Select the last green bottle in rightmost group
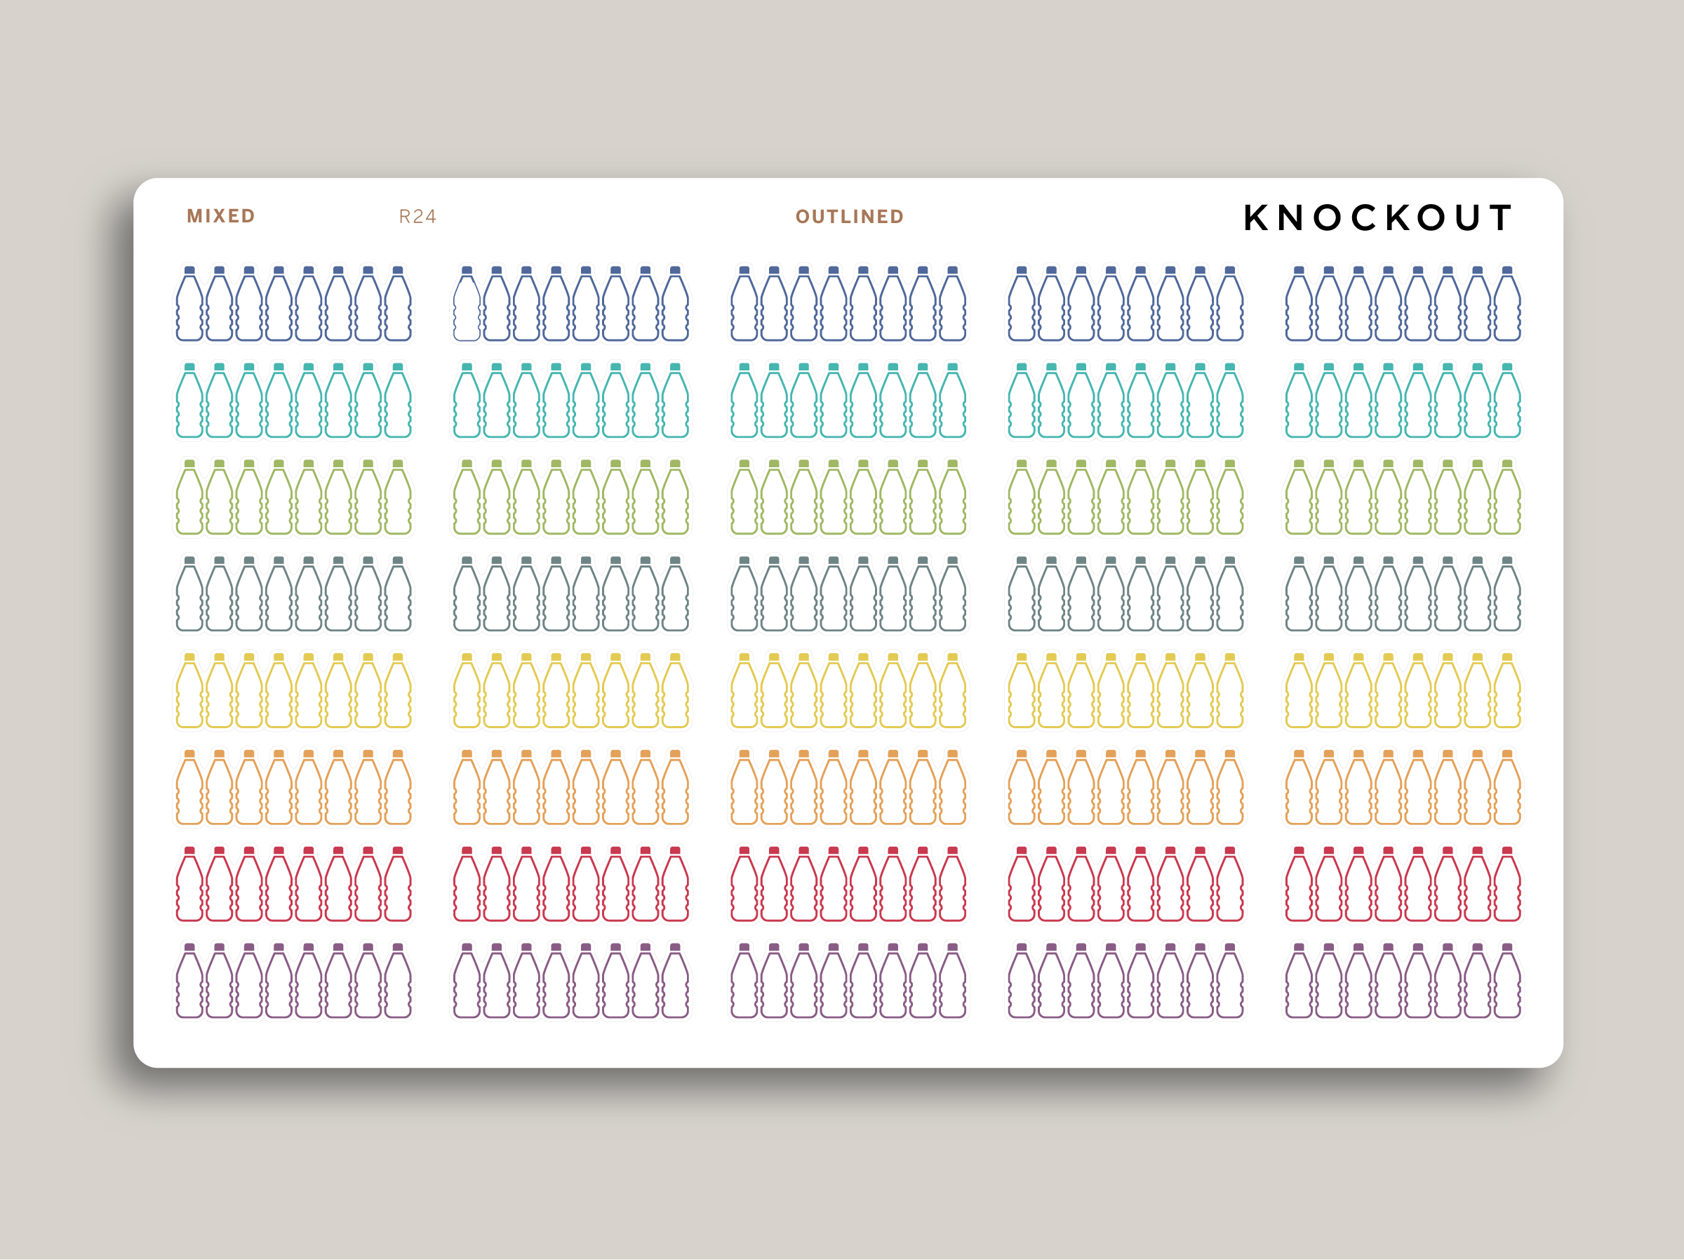Screen dimensions: 1684x1260 [1506, 498]
